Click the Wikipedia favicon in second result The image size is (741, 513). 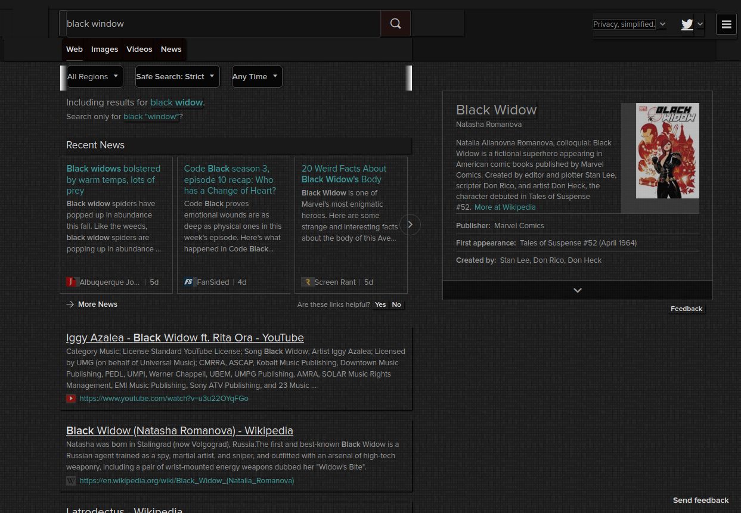(71, 481)
